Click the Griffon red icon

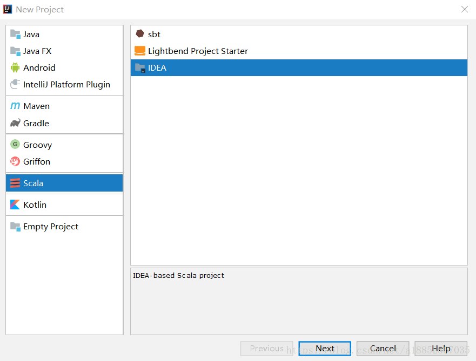[x=15, y=161]
